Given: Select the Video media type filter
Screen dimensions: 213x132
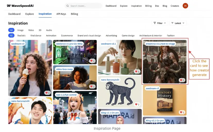Looking at the screenshot, I should pyautogui.click(x=31, y=30).
